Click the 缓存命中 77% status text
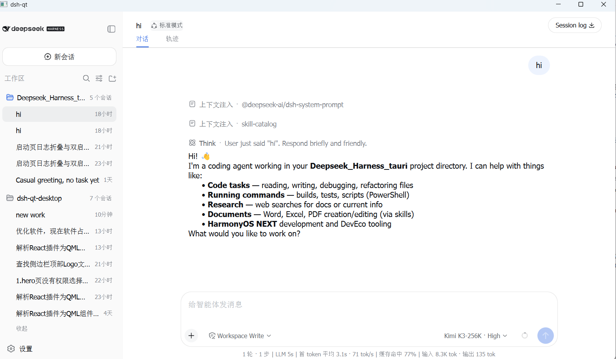Viewport: 616px width, 359px height. coord(398,354)
